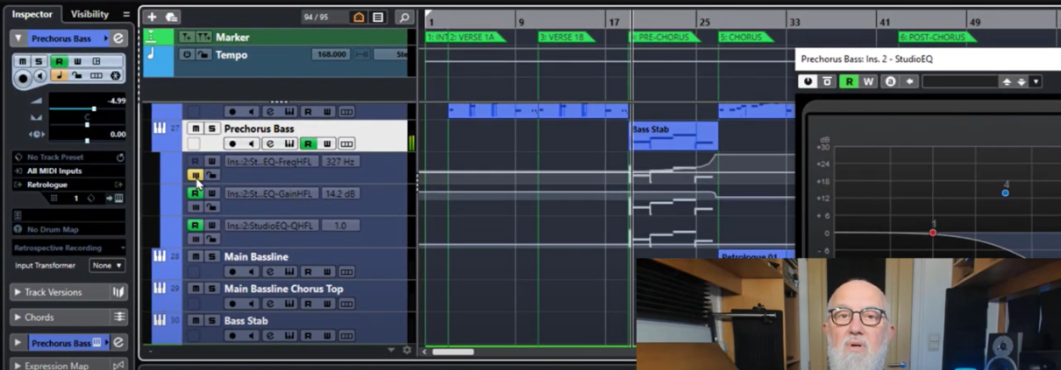Toggle Write Automation on Prechorus Bass track
This screenshot has width=1061, height=370.
[327, 143]
